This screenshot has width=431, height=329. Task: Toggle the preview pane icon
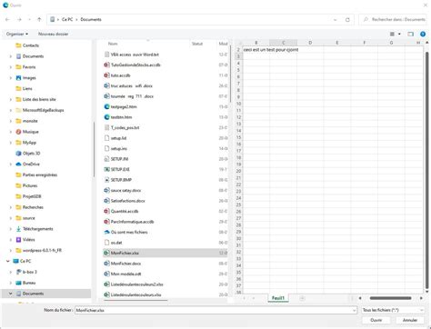pos(410,34)
